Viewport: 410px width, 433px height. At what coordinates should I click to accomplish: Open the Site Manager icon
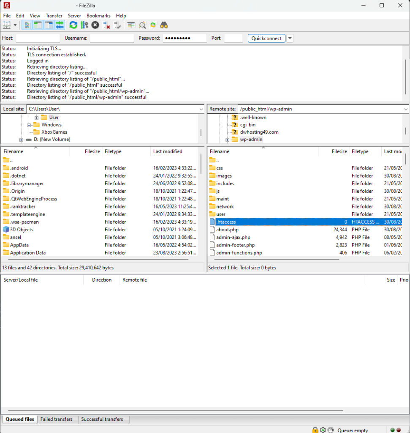click(7, 25)
